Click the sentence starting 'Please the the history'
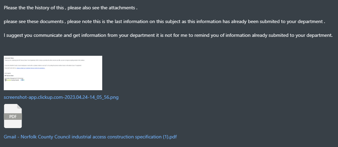This screenshot has height=147, width=338. pyautogui.click(x=71, y=8)
